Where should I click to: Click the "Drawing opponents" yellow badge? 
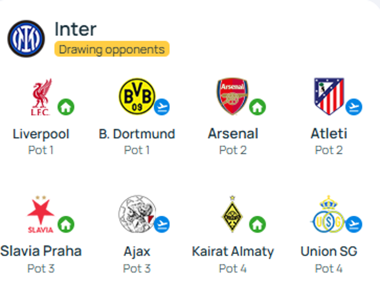point(112,49)
